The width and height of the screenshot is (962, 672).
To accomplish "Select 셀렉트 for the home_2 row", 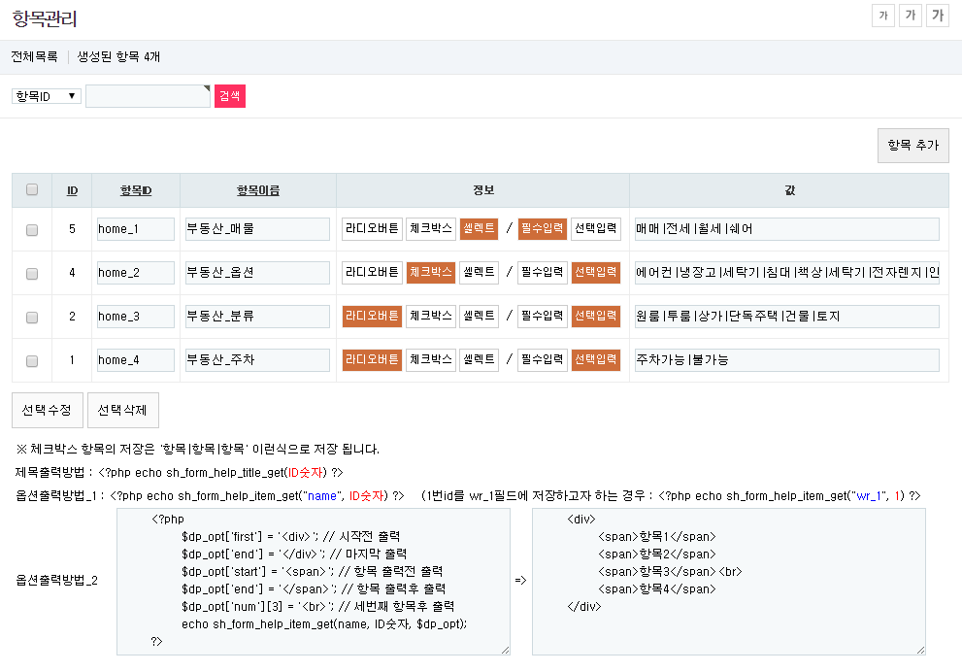I will [479, 273].
